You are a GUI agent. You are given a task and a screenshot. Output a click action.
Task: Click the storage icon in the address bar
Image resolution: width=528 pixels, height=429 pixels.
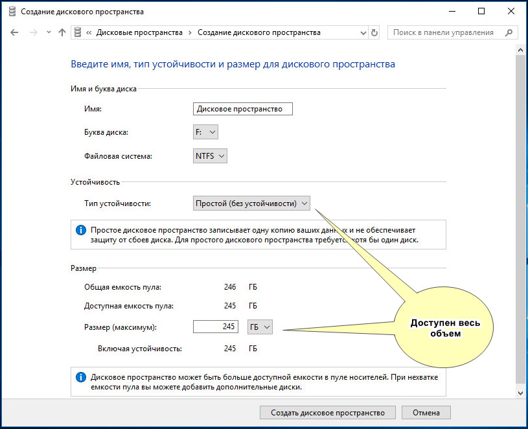click(78, 32)
